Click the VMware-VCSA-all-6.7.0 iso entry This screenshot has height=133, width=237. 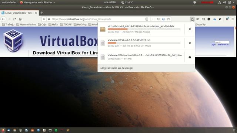click(x=129, y=40)
